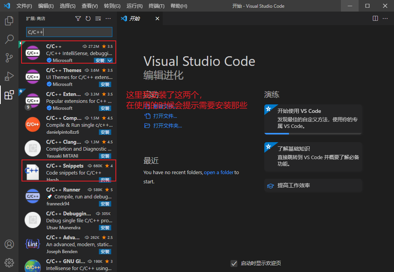Install C/C++ Runner by franneck94
This screenshot has height=272, width=394.
(x=105, y=204)
